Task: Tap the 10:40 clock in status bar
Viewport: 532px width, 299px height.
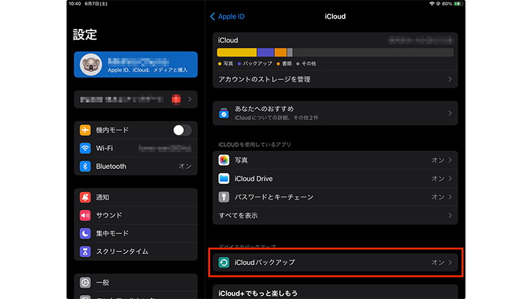Action: pyautogui.click(x=75, y=3)
